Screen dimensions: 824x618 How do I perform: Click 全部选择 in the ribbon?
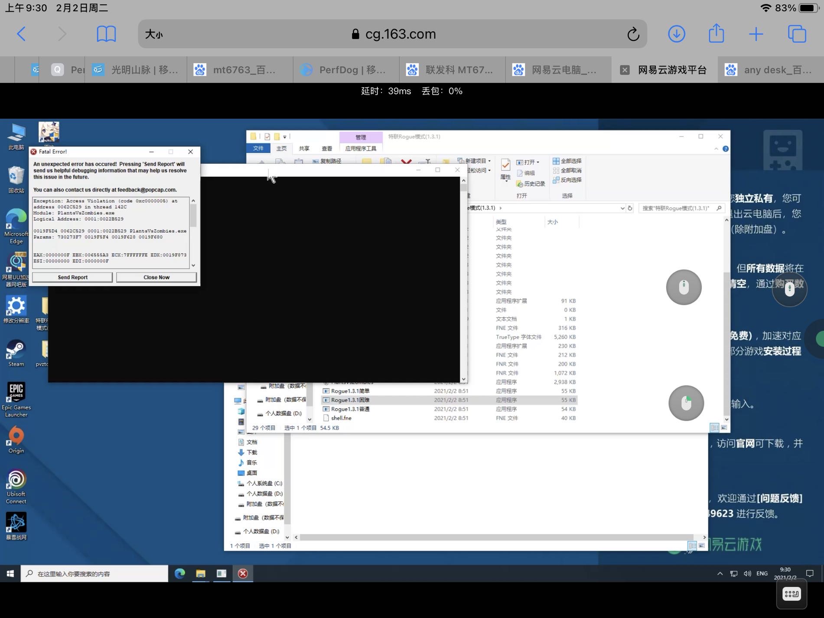pyautogui.click(x=567, y=161)
